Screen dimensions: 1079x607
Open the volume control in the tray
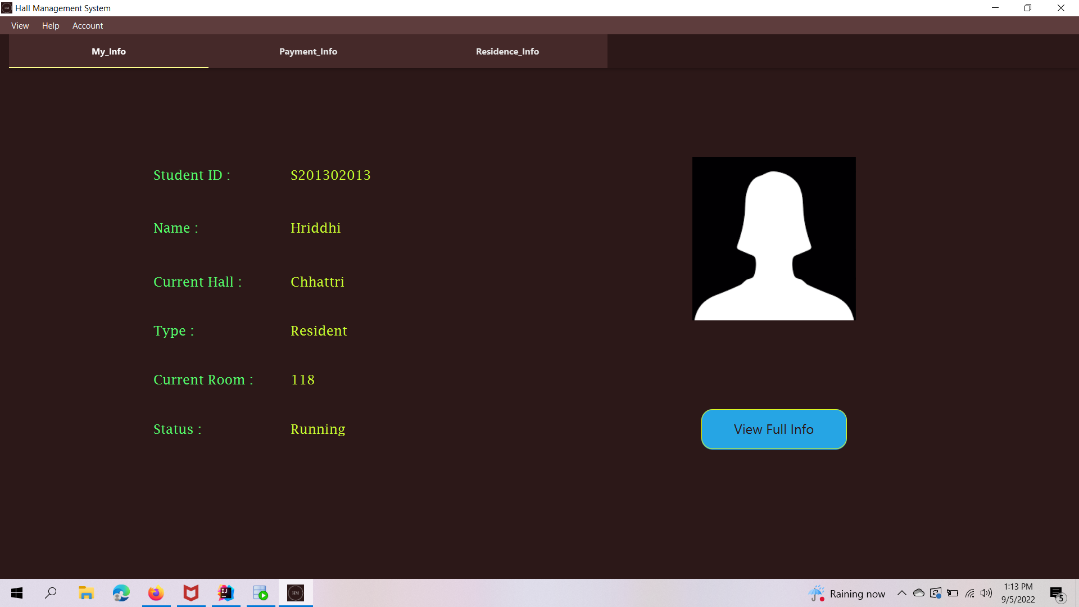tap(987, 593)
